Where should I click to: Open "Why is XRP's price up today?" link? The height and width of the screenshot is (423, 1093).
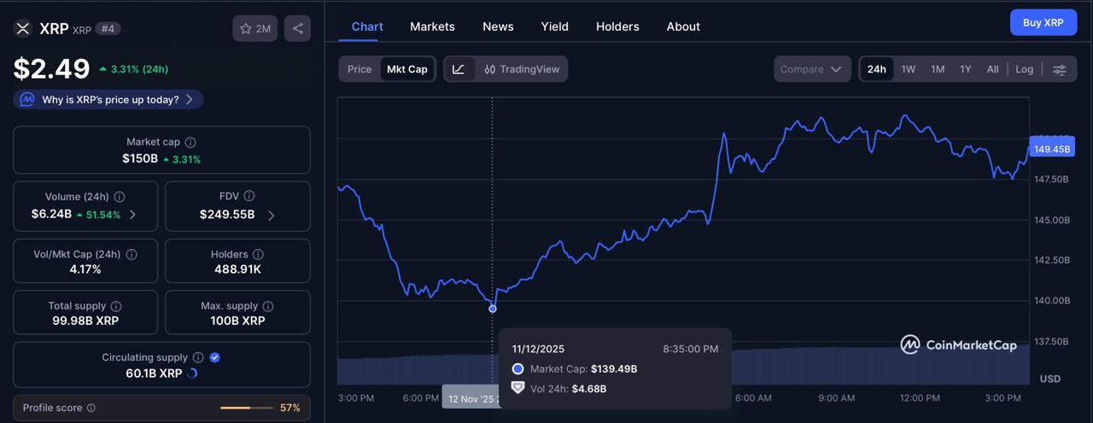[x=108, y=100]
